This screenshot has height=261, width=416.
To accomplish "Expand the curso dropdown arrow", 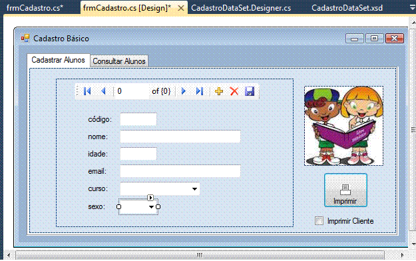I will click(x=194, y=189).
